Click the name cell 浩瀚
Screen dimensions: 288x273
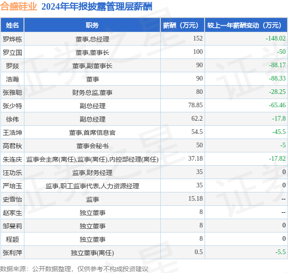click(12, 79)
